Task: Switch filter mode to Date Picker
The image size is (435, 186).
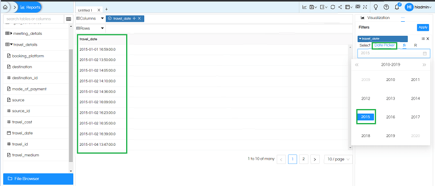Action: 384,45
